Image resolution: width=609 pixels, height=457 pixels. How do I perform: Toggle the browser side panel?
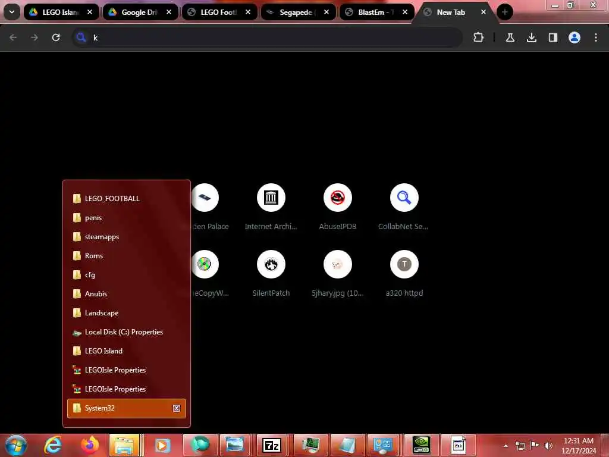tap(553, 37)
